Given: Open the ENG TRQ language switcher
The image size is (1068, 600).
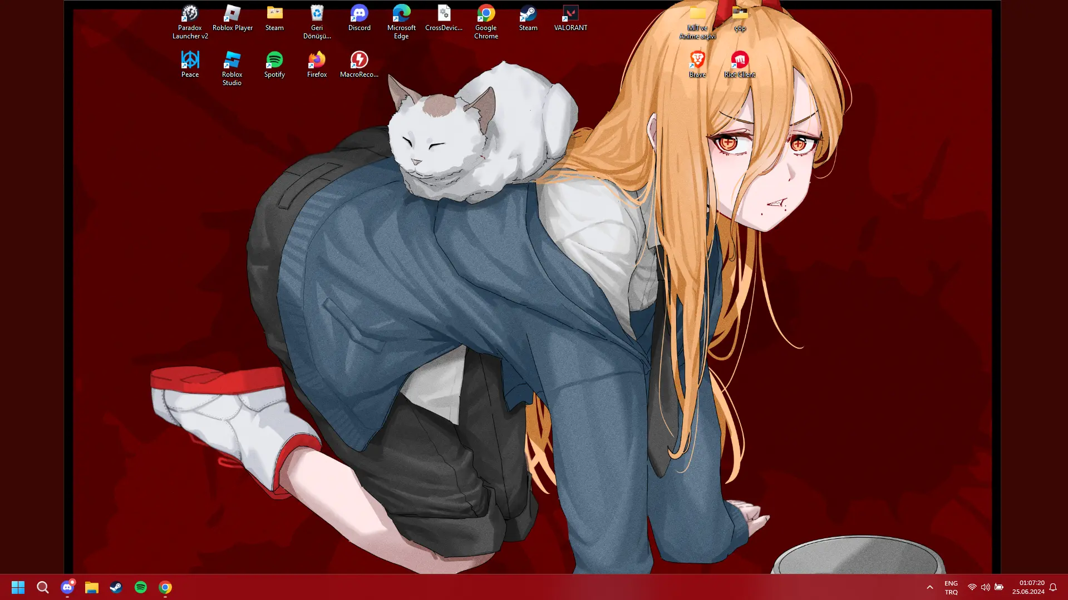Looking at the screenshot, I should pyautogui.click(x=951, y=588).
